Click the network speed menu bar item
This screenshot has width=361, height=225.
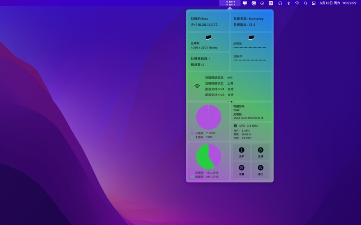coord(231,3)
